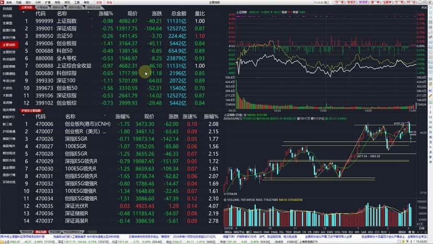Select highlighted 主要指数 item in left sidebar

click(9, 45)
